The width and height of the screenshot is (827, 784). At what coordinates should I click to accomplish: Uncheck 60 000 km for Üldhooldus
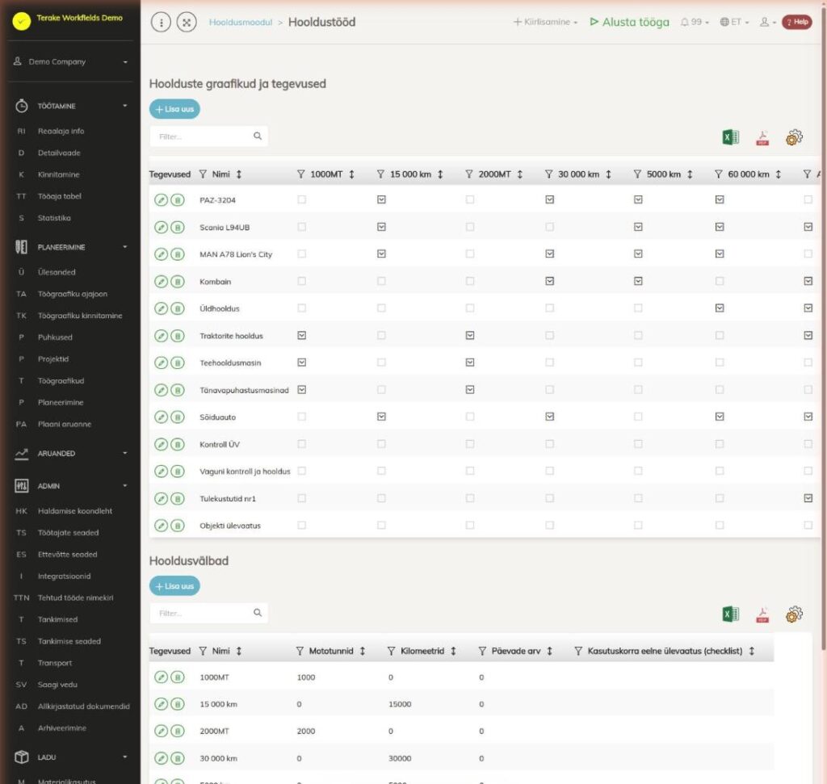[720, 308]
